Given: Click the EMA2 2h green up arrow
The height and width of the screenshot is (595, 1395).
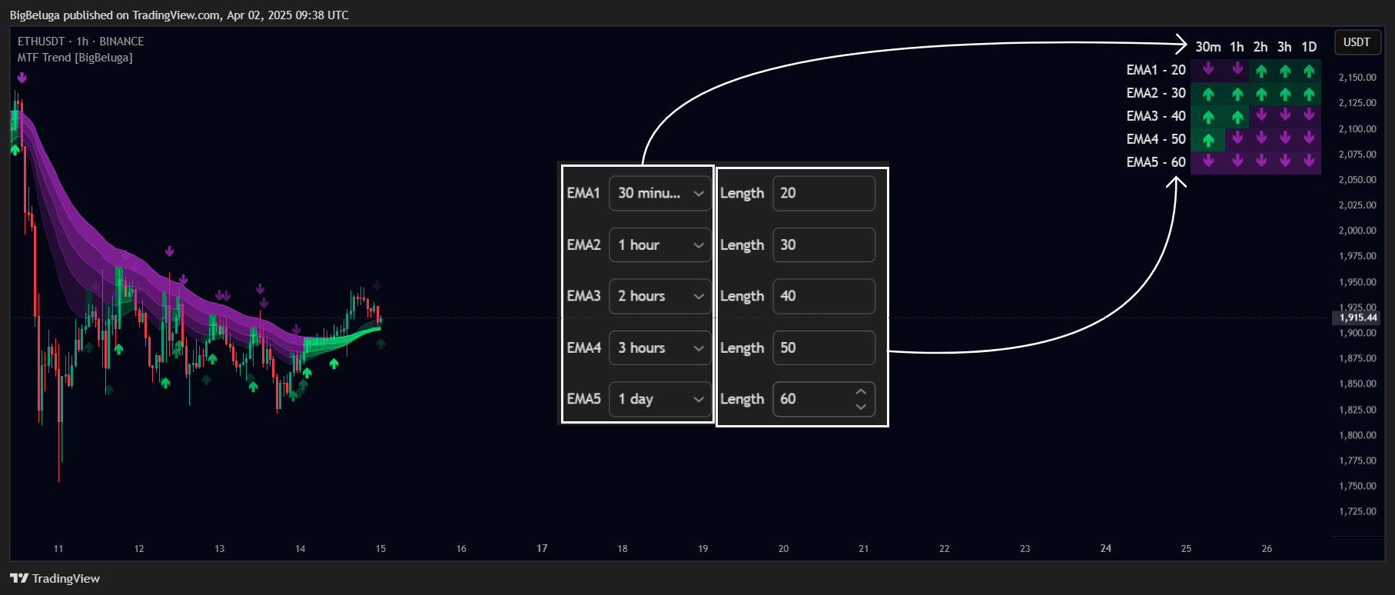Looking at the screenshot, I should 1261,95.
